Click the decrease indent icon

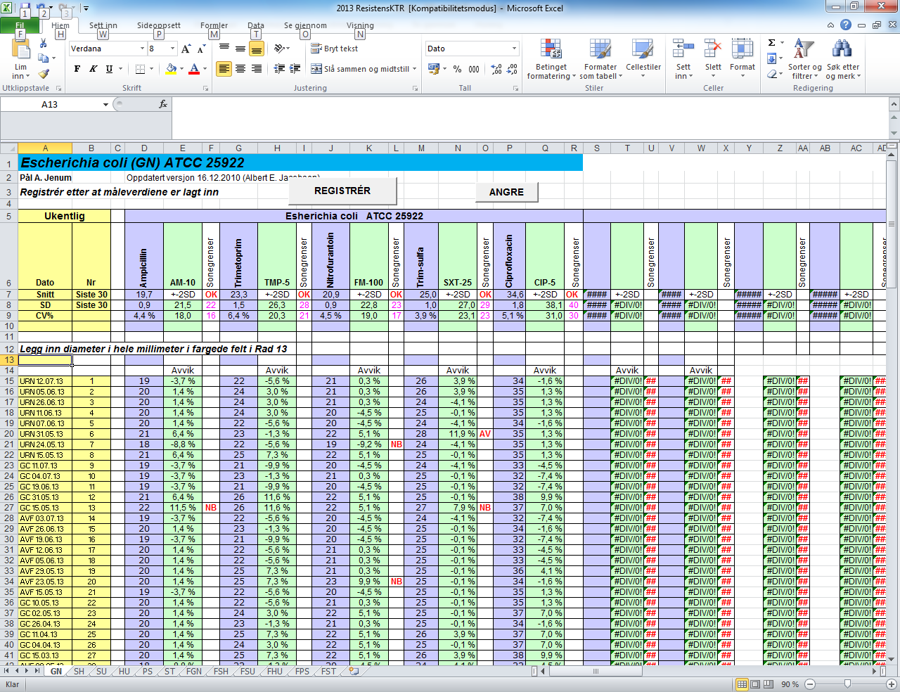coord(279,69)
